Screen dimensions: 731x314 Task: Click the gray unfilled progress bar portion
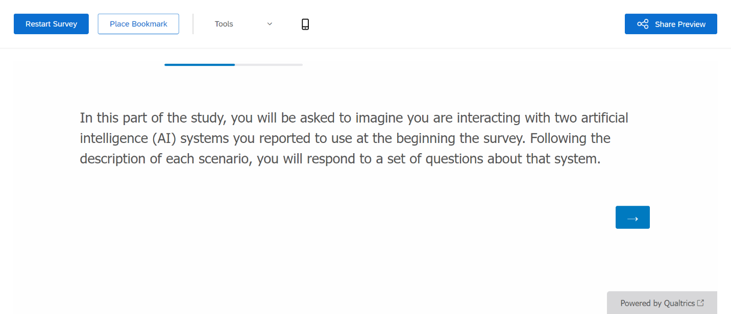(x=269, y=65)
